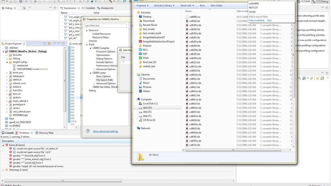Select Local Disk (C:) in the navigation pane
331x186 pixels.
(150, 104)
